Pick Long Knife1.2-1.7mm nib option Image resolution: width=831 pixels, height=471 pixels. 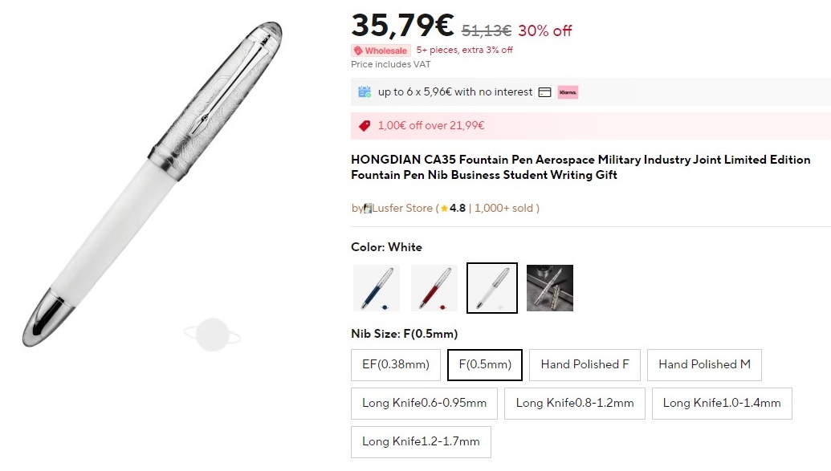pyautogui.click(x=421, y=441)
